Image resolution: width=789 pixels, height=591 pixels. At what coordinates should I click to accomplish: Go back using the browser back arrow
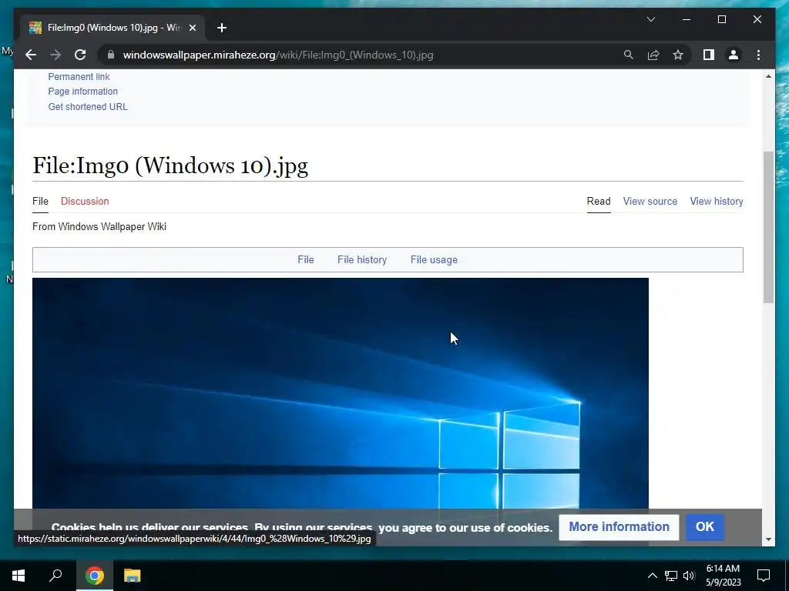[x=31, y=55]
